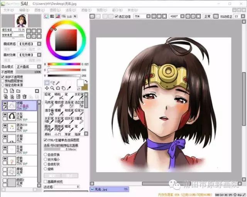Toggle 剪贴图层蒙板 checkbox

point(3,81)
